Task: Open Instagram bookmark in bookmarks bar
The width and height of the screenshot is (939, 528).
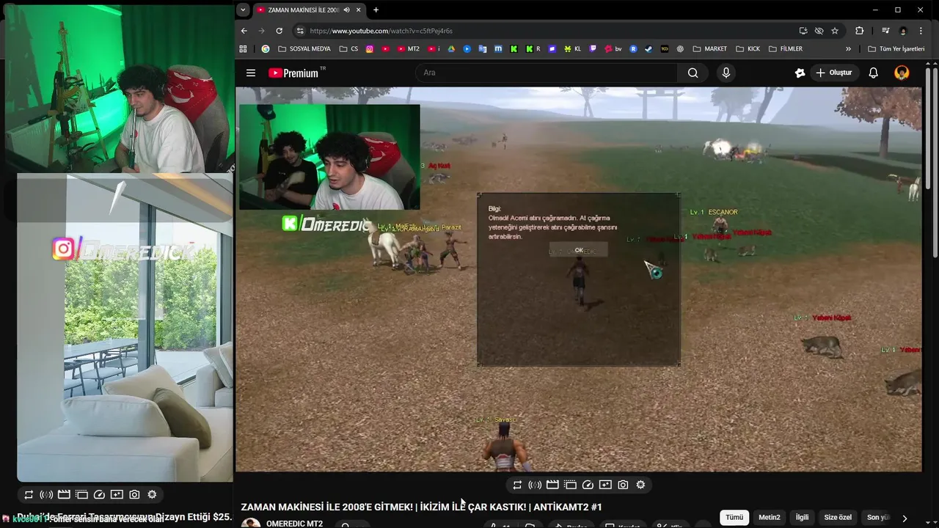Action: coord(369,49)
